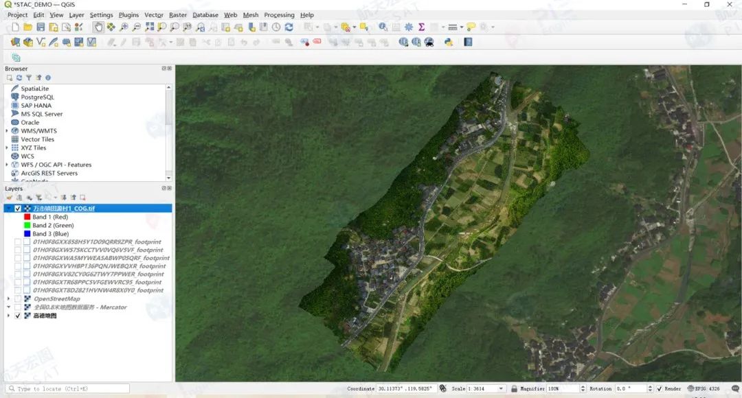Open the Plugins menu
Image resolution: width=742 pixels, height=398 pixels.
(x=128, y=15)
